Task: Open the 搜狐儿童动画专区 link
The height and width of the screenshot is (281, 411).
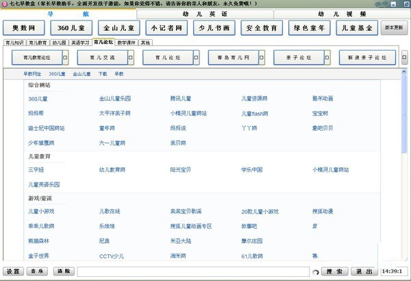Action: click(x=191, y=226)
